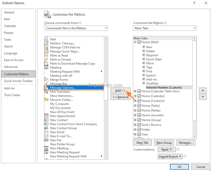Click the Manage COM Add-ins gear icon
Screen dimensions: 211x171
coord(46,47)
